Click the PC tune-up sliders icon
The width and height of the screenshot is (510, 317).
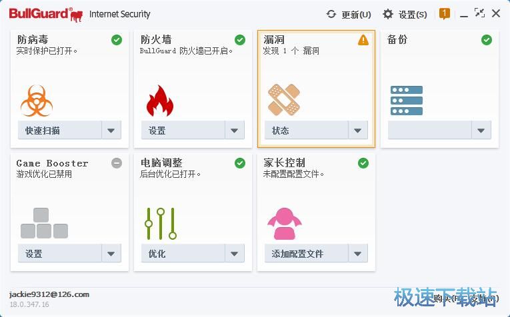pos(161,223)
